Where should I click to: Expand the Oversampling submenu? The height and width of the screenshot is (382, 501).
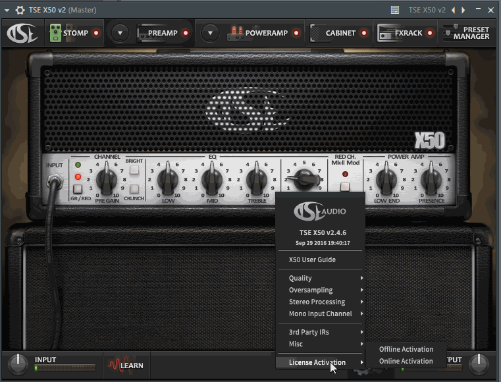click(320, 290)
